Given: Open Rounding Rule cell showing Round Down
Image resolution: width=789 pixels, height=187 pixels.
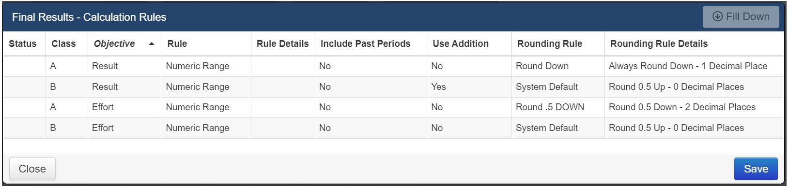Looking at the screenshot, I should tap(558, 66).
